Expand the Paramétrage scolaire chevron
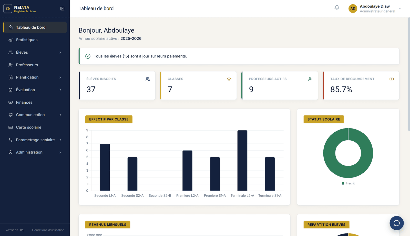Viewport: 410px width, 236px height. (x=60, y=140)
